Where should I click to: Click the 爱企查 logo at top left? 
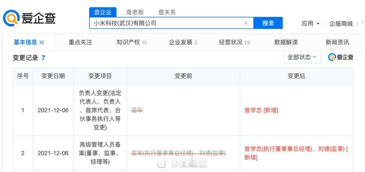(29, 19)
